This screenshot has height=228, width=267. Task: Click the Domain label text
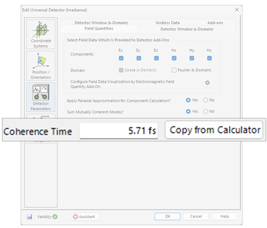pyautogui.click(x=77, y=71)
